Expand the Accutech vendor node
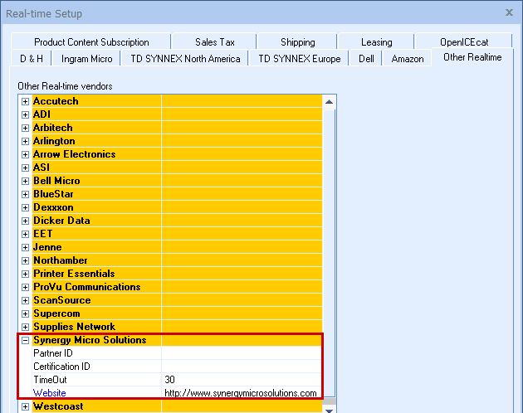Screen dimensions: 523x413 (25, 101)
